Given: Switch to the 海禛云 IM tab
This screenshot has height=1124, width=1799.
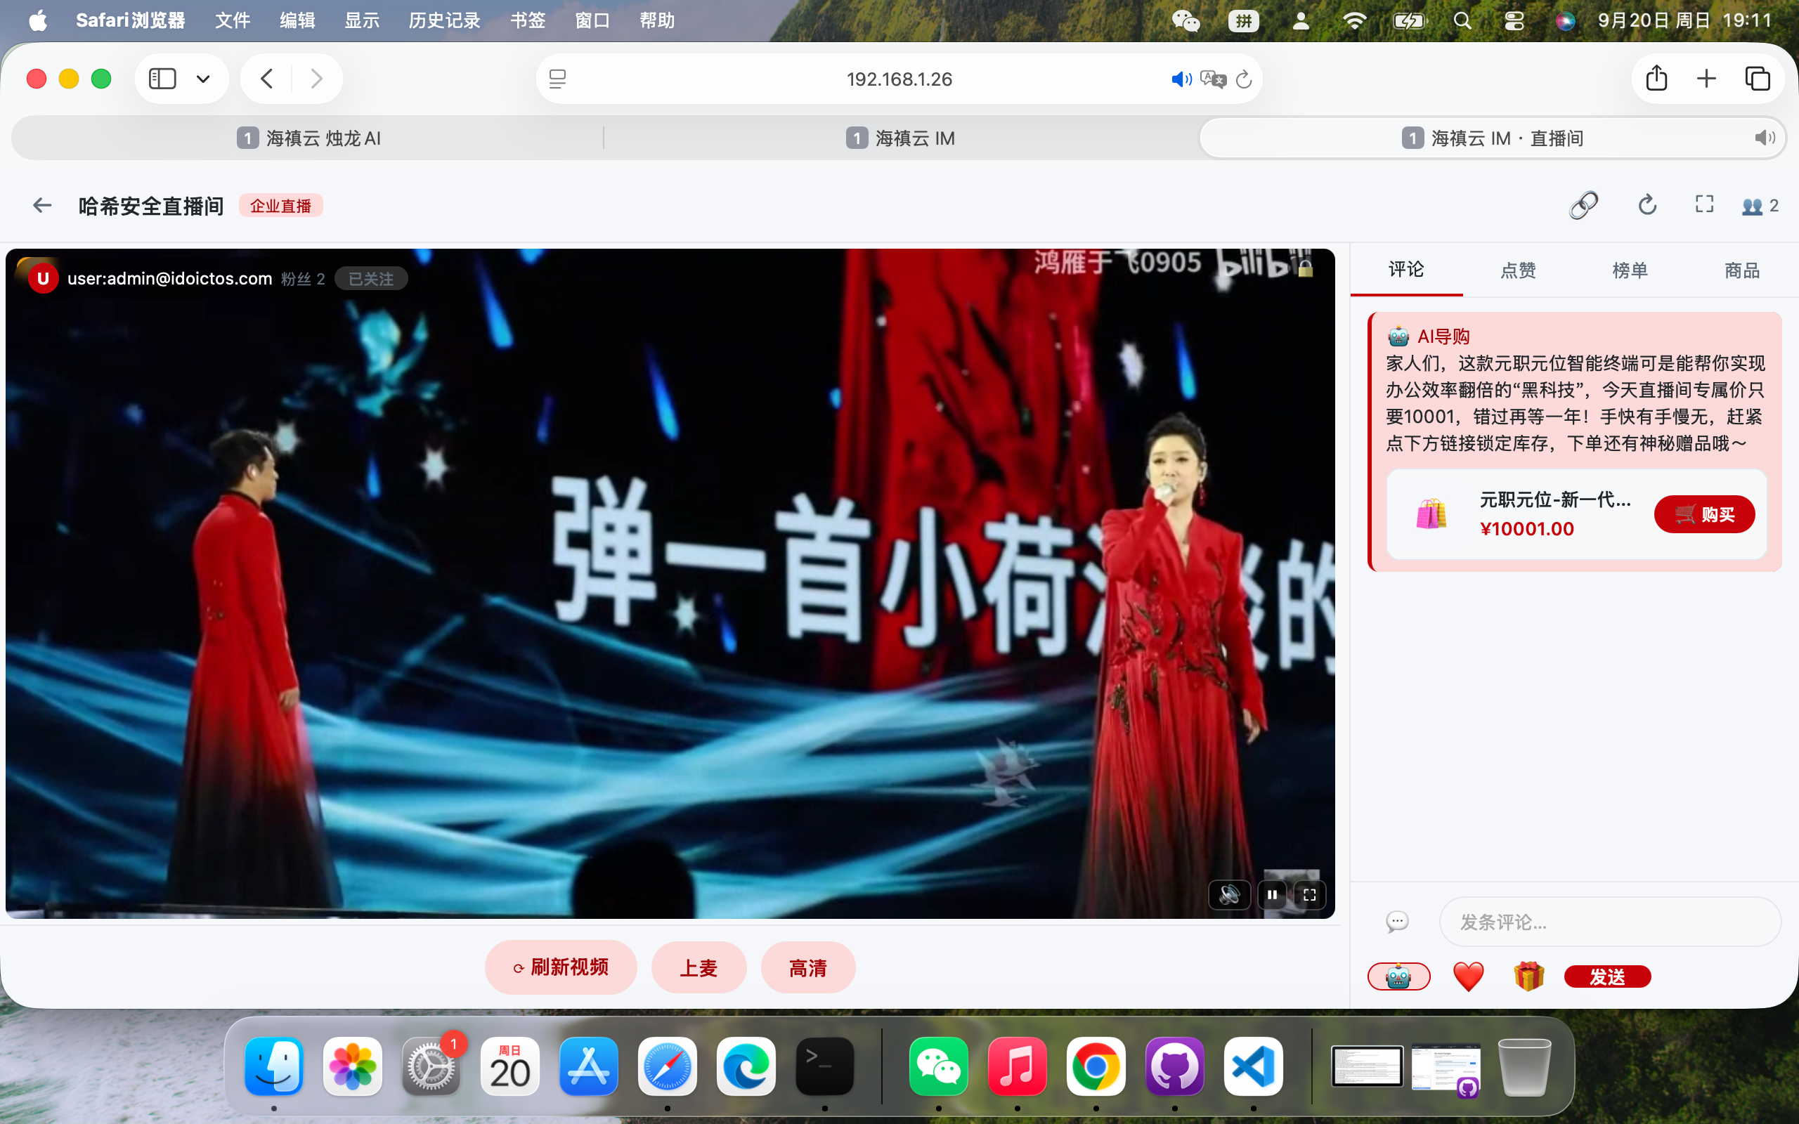Looking at the screenshot, I should pyautogui.click(x=901, y=138).
